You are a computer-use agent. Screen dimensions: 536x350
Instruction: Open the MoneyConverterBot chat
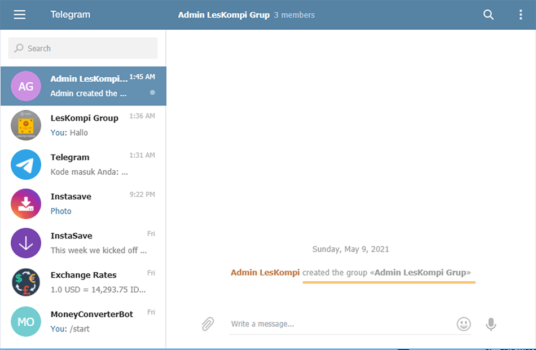pyautogui.click(x=84, y=322)
